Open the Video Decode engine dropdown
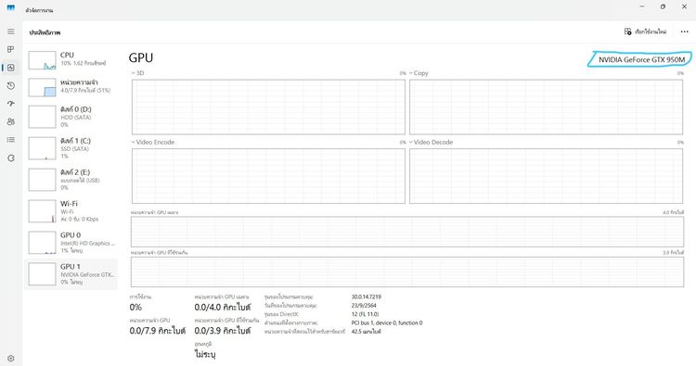The height and width of the screenshot is (366, 696). click(431, 143)
